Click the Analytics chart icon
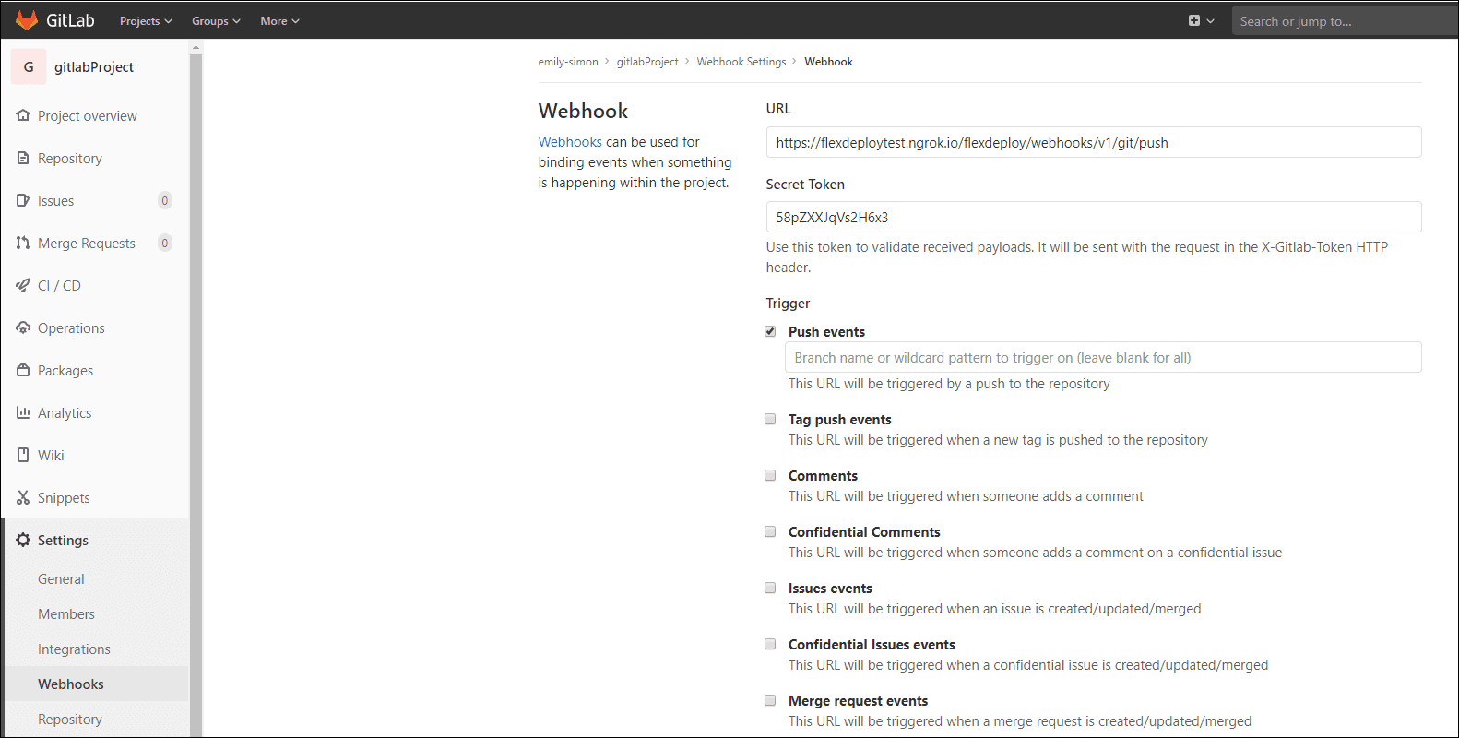Viewport: 1459px width, 738px height. pyautogui.click(x=23, y=412)
